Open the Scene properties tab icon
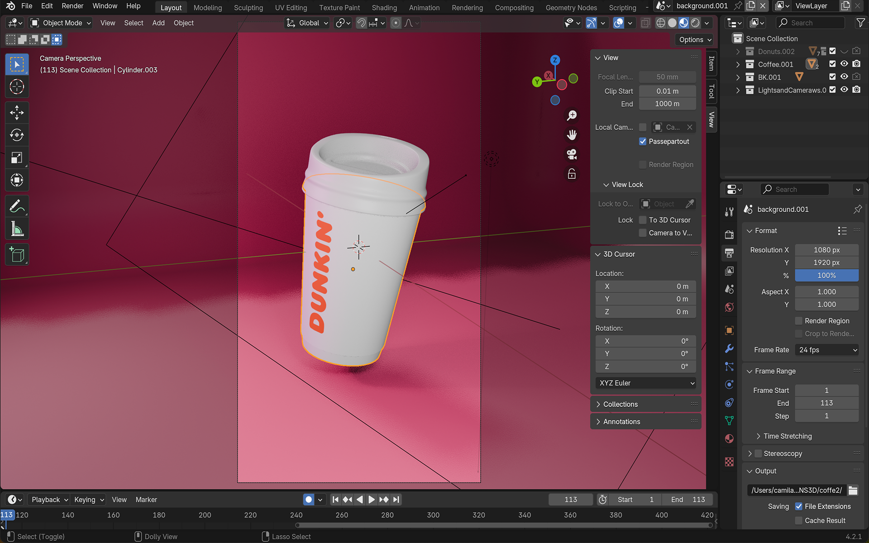 tap(729, 289)
